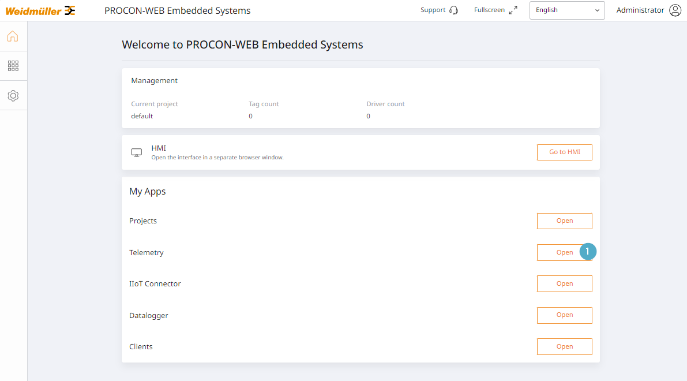This screenshot has height=381, width=687.
Task: Click the 'Clients' app name
Action: point(141,347)
